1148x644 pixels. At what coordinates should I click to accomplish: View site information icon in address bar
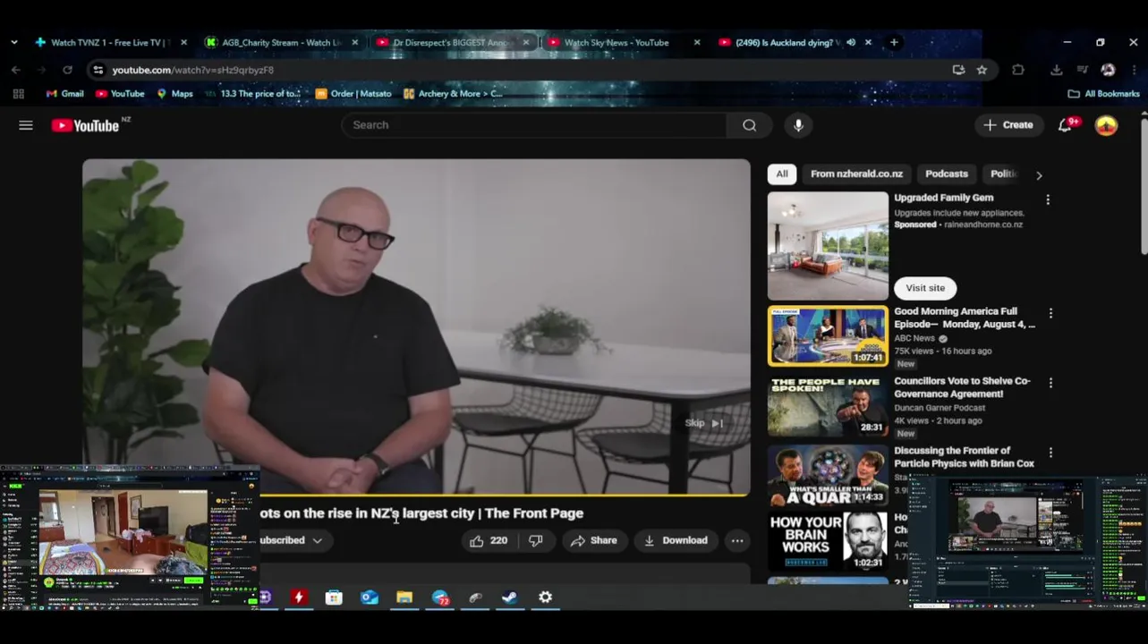click(x=98, y=70)
